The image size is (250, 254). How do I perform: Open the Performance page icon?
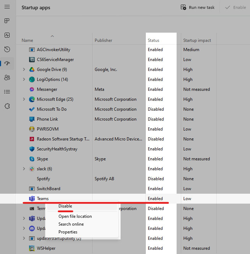[7, 35]
